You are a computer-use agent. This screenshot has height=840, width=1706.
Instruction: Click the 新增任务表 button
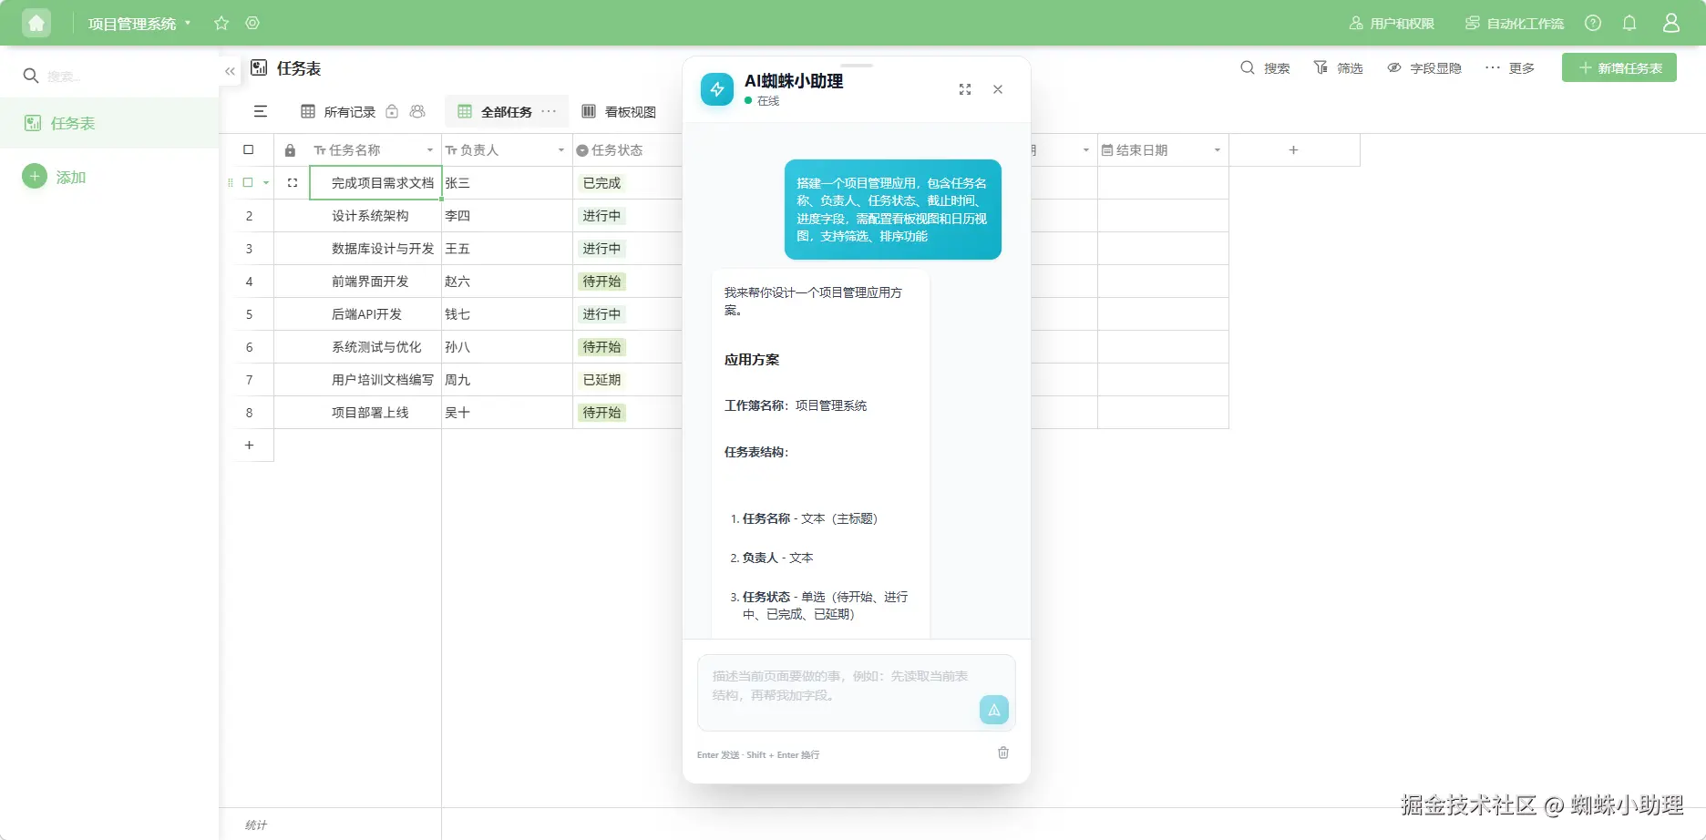tap(1619, 67)
